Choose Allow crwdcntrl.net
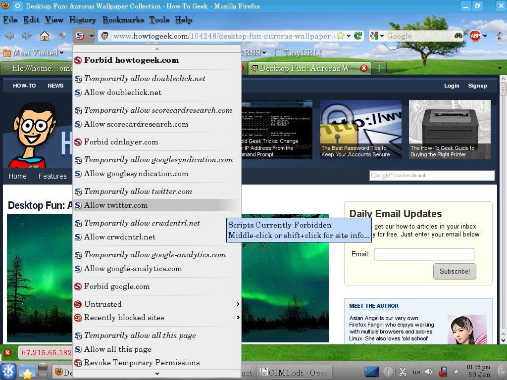 click(x=157, y=237)
